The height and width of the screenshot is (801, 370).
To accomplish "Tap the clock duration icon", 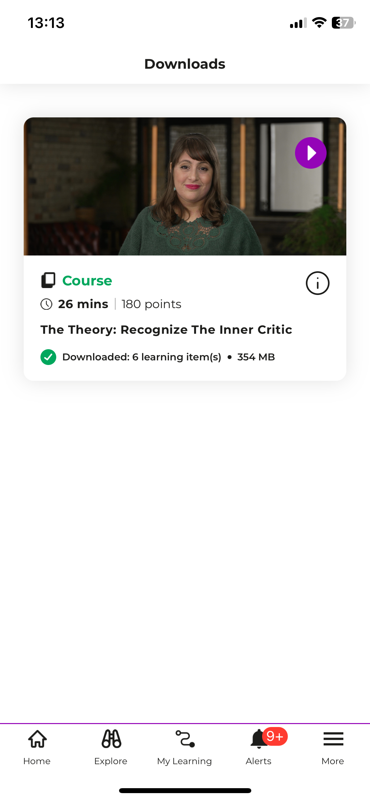I will click(x=46, y=304).
